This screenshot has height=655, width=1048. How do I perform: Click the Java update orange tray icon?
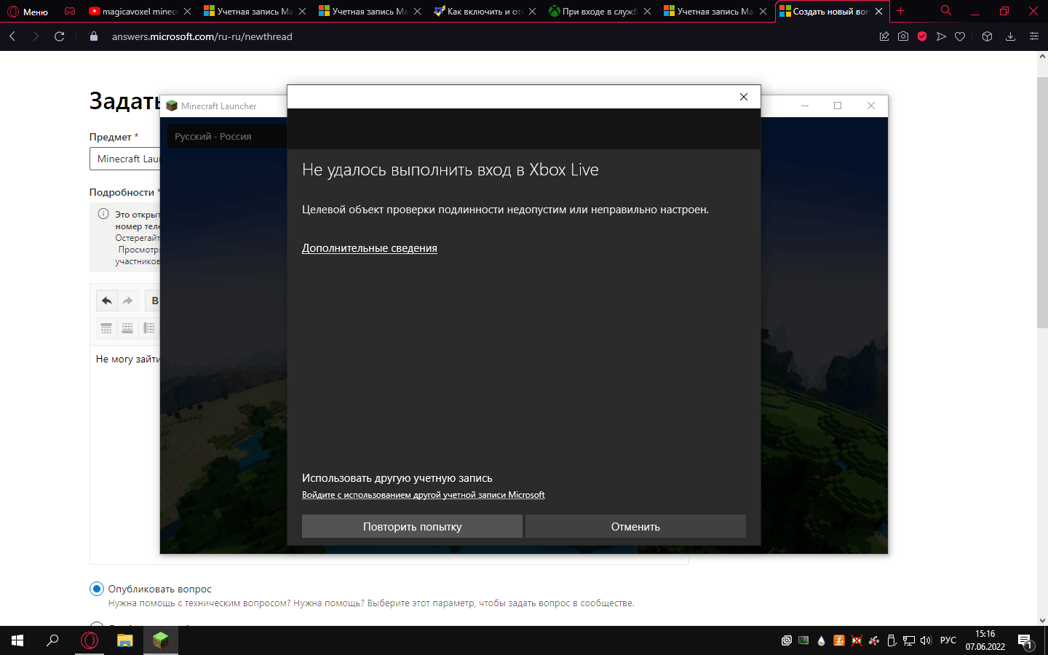pyautogui.click(x=839, y=640)
